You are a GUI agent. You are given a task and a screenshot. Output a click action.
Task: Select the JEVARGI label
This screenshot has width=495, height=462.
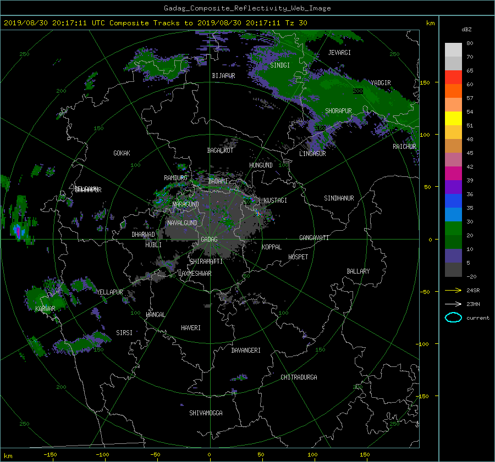[x=339, y=53]
